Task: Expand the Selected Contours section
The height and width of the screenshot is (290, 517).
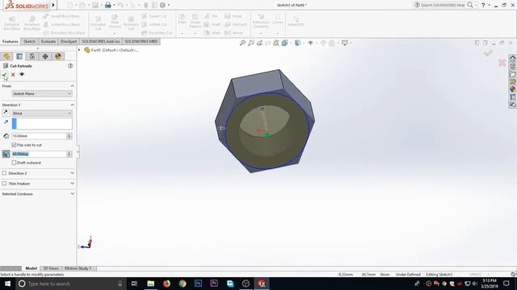Action: click(x=72, y=194)
